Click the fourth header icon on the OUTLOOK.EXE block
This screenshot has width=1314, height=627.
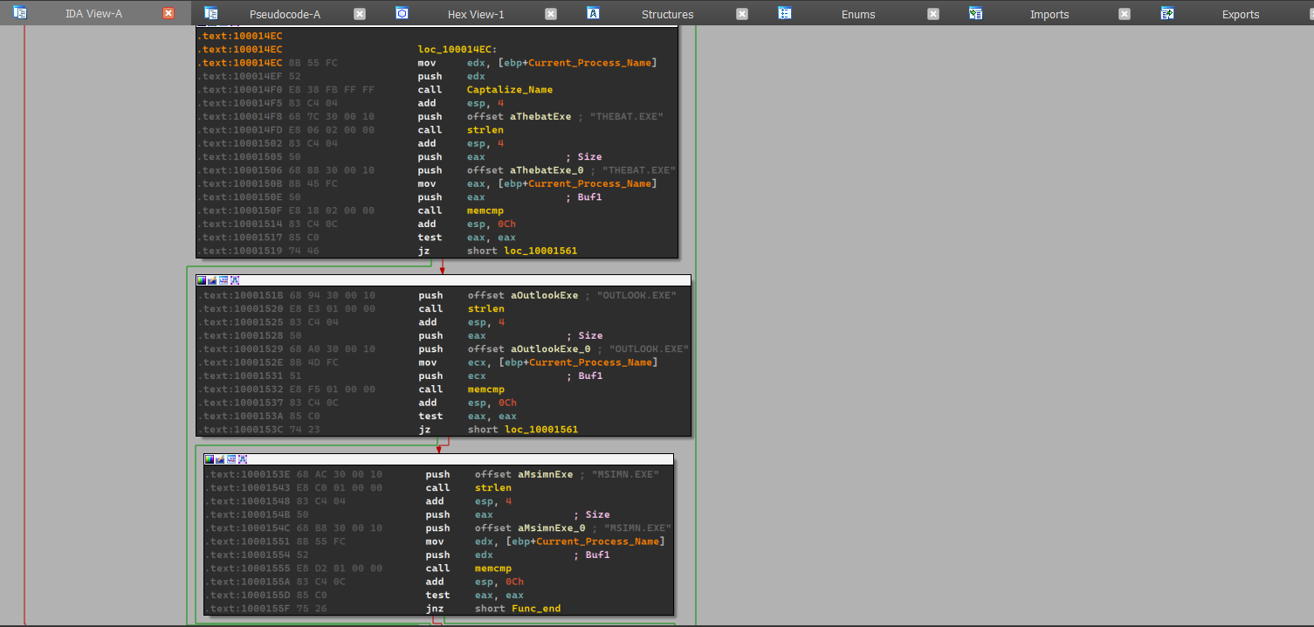pyautogui.click(x=234, y=280)
